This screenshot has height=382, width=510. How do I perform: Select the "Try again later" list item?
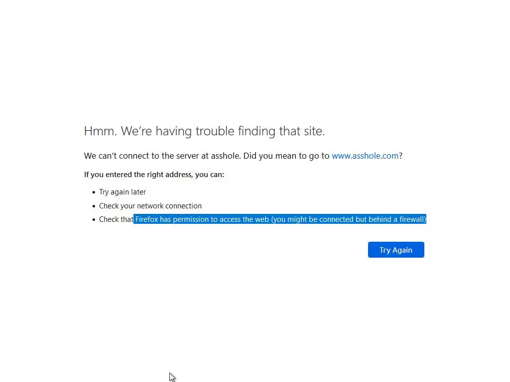(123, 192)
